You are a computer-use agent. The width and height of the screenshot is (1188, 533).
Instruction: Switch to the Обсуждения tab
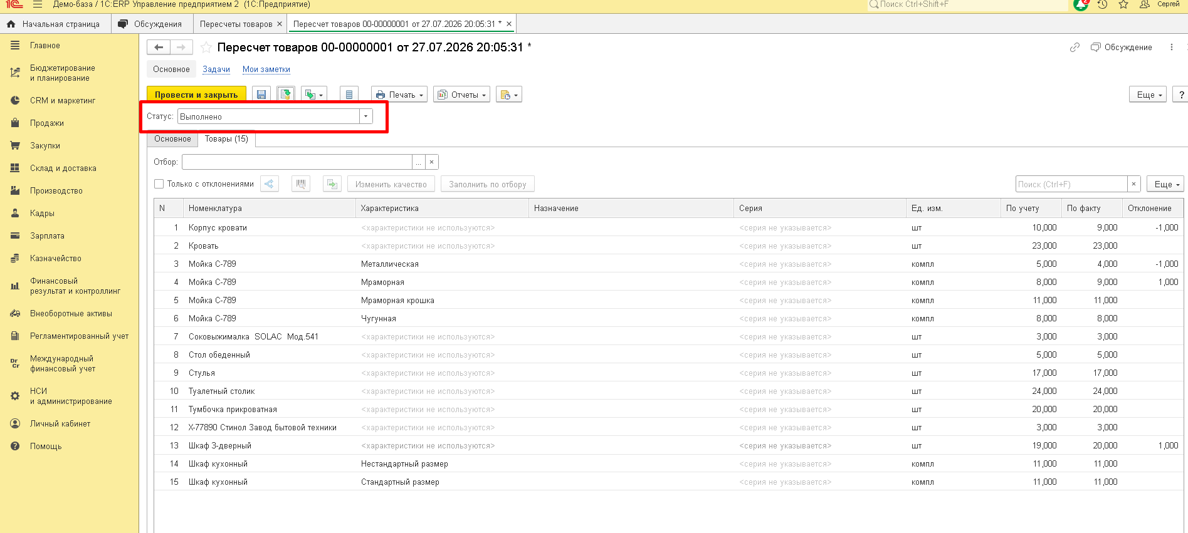[151, 24]
